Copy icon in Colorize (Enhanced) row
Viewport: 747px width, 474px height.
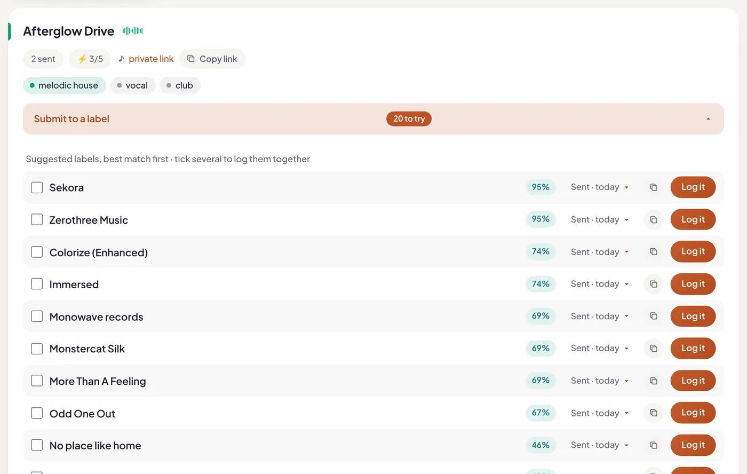[x=653, y=252]
